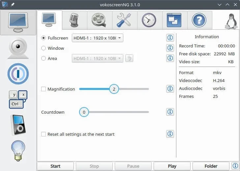Click the Start recording button

pos(55,166)
